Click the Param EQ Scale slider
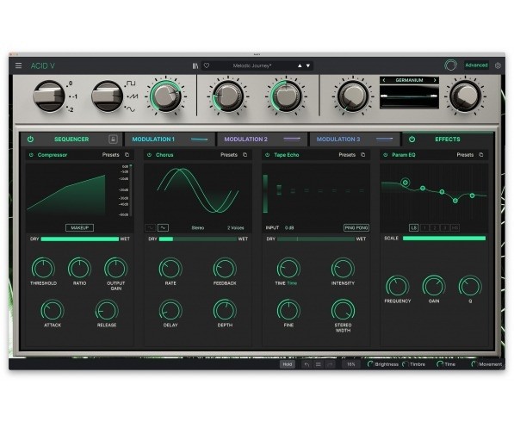The height and width of the screenshot is (428, 514). point(444,239)
